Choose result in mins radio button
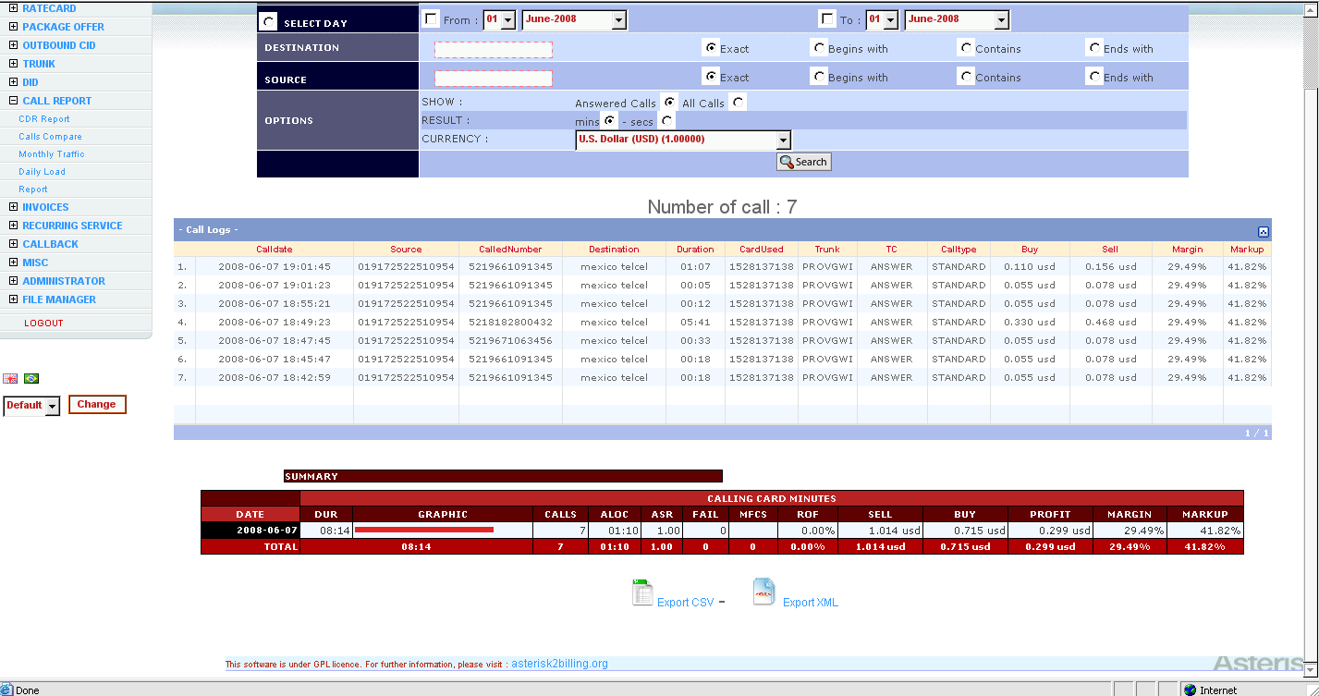The image size is (1319, 696). 609,120
